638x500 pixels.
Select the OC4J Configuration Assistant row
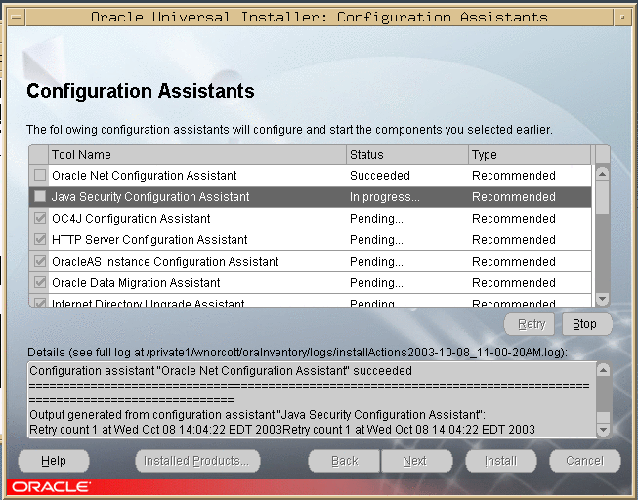click(x=311, y=219)
